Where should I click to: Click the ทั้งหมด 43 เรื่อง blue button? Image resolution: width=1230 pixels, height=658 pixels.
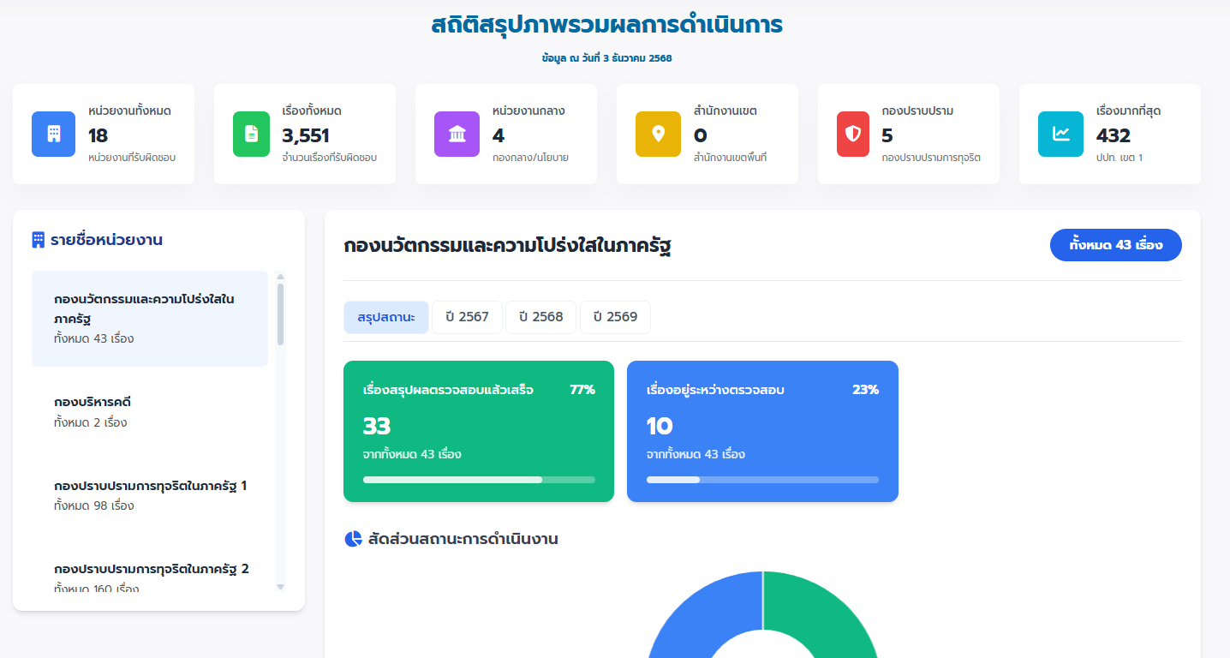[1115, 245]
